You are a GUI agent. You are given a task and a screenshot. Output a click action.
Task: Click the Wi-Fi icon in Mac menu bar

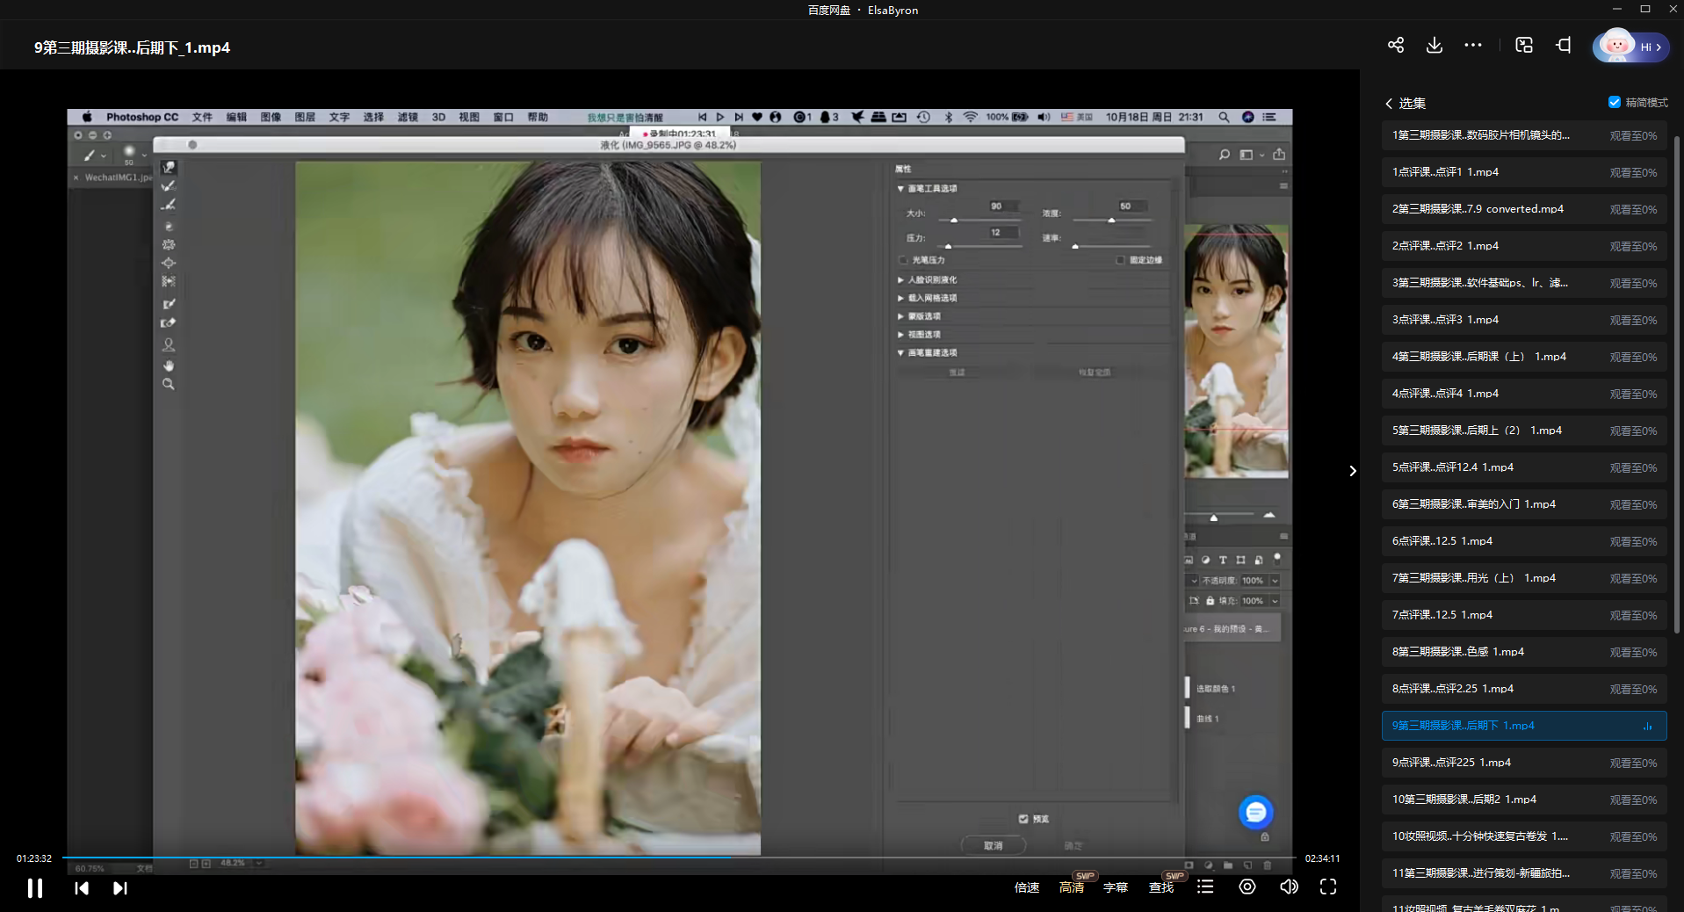click(x=971, y=117)
